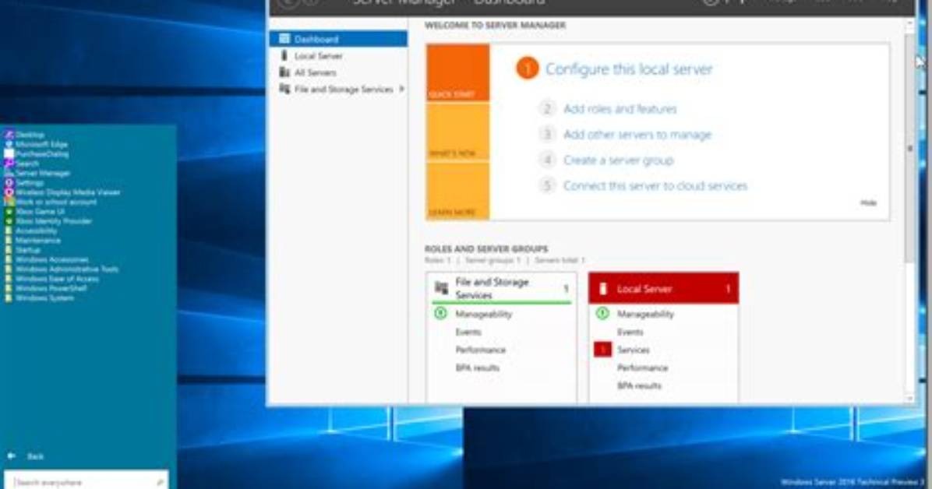
Task: Expand the Windows Ease of Access folder
Action: [x=52, y=279]
